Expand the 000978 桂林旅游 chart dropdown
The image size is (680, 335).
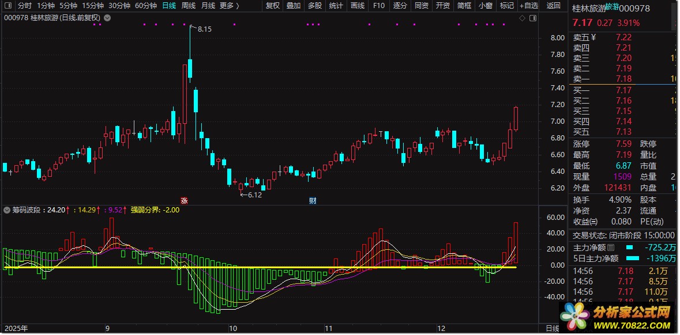tap(107, 18)
